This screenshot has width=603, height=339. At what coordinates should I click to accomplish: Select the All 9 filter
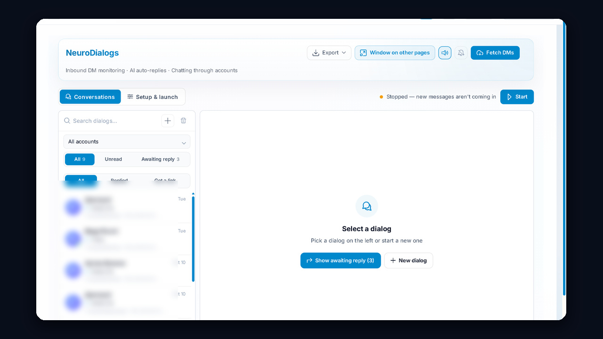(x=80, y=159)
